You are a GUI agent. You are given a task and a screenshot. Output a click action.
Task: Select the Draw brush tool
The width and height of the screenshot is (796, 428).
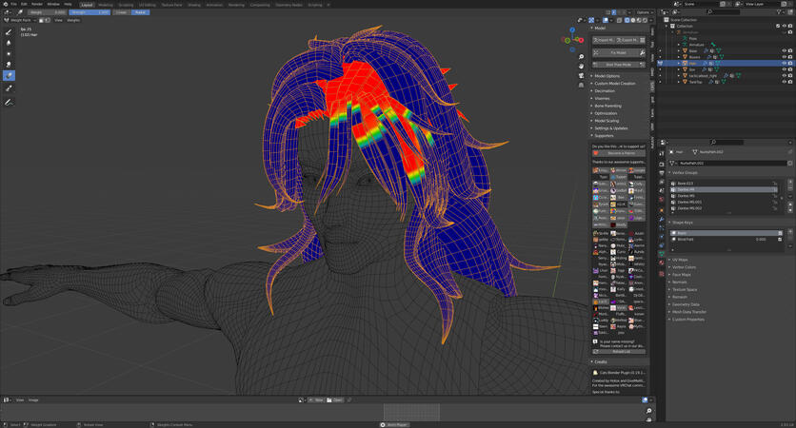coord(9,31)
